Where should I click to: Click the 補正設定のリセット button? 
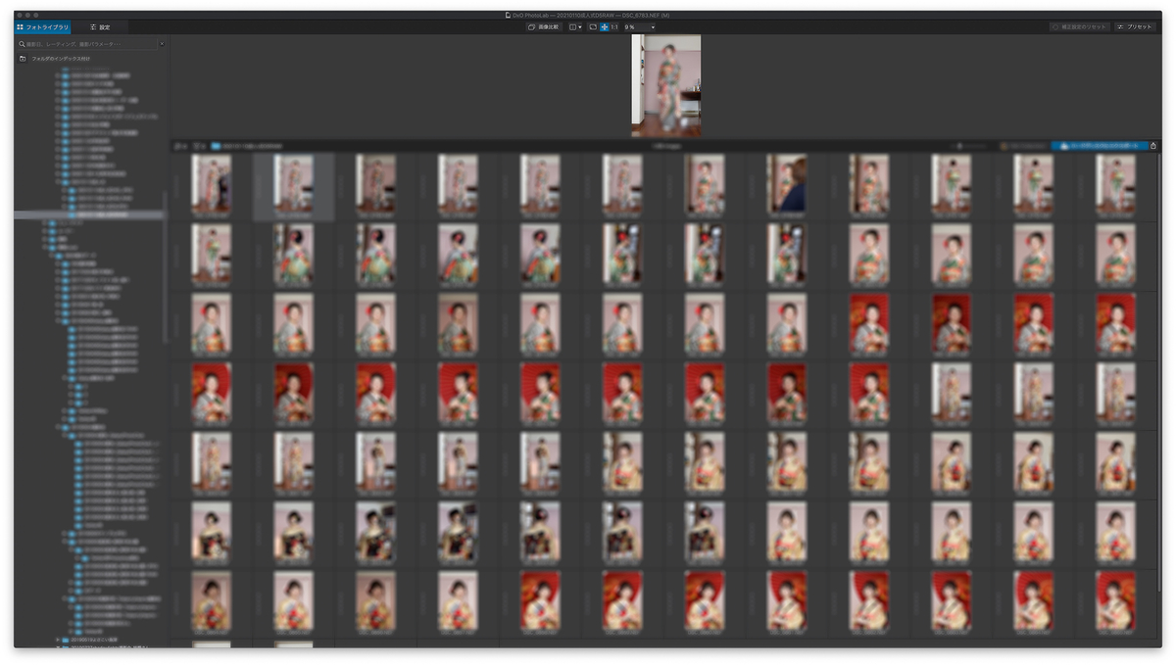(1080, 27)
